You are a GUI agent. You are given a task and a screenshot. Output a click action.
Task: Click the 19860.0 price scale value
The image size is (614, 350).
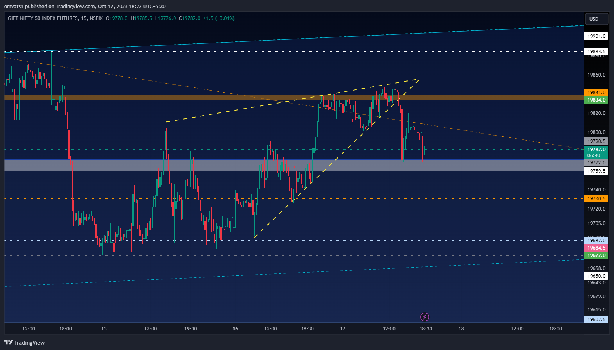596,75
